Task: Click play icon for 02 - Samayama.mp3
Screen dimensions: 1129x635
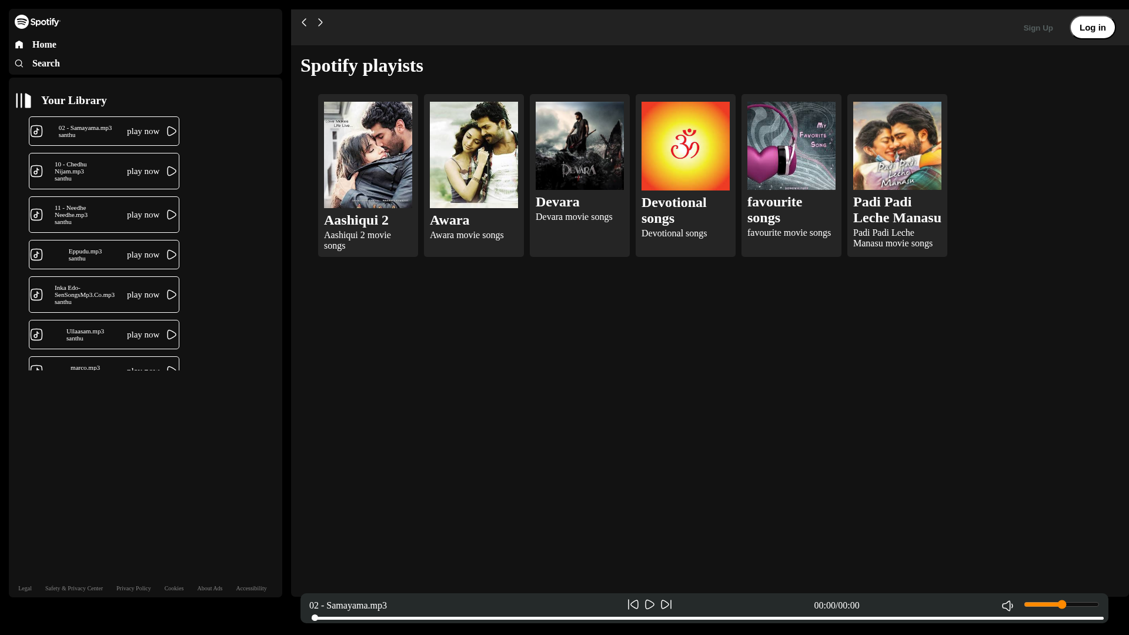Action: coord(172,131)
